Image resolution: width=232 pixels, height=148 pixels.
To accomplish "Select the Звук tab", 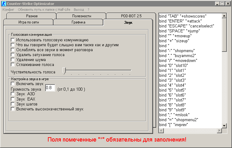I will point(128,23).
